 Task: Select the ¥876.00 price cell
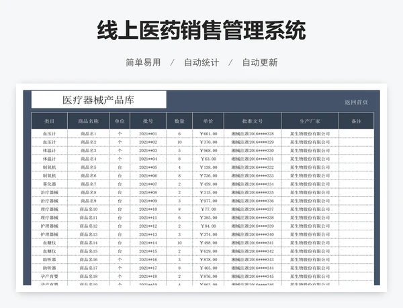pos(208,277)
